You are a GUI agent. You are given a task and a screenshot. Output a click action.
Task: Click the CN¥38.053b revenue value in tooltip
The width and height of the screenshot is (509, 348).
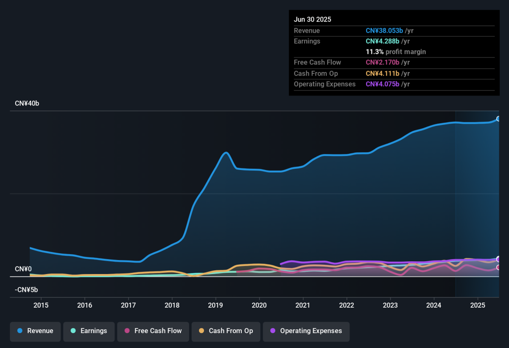(384, 31)
